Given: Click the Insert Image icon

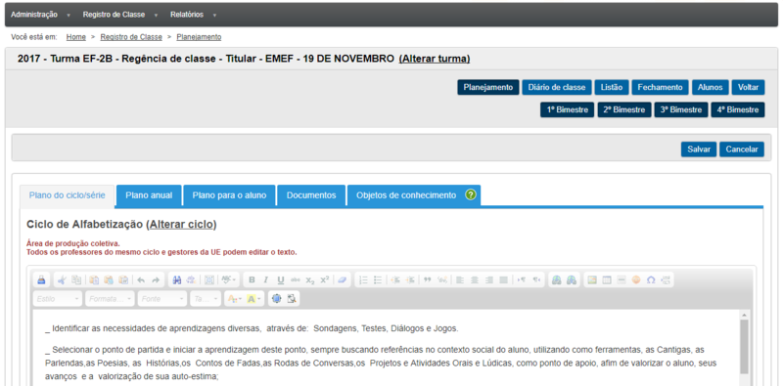Looking at the screenshot, I should point(592,279).
